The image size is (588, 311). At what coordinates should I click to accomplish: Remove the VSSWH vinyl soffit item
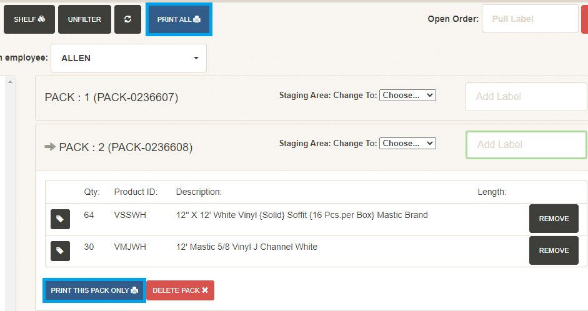pyautogui.click(x=554, y=219)
